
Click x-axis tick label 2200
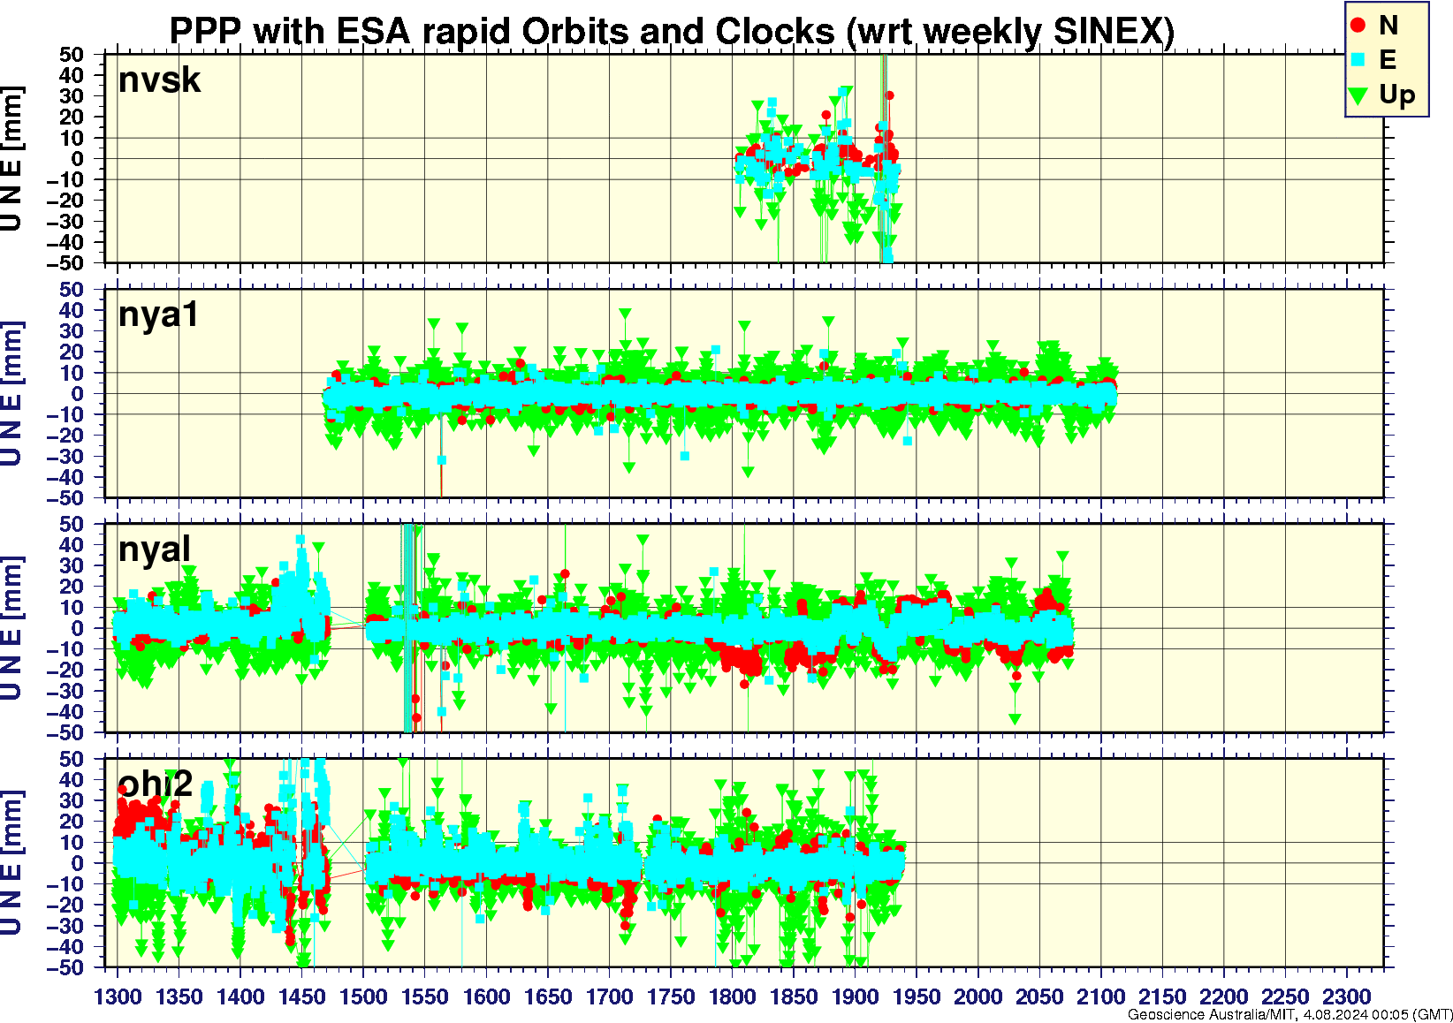pyautogui.click(x=1223, y=996)
